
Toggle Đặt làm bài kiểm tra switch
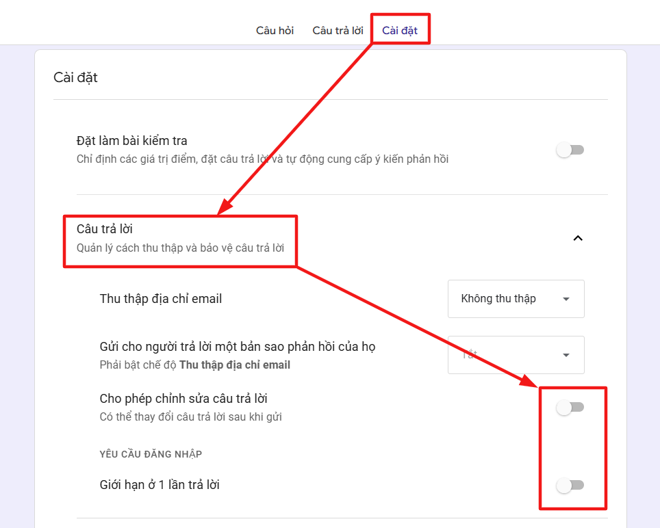[570, 150]
